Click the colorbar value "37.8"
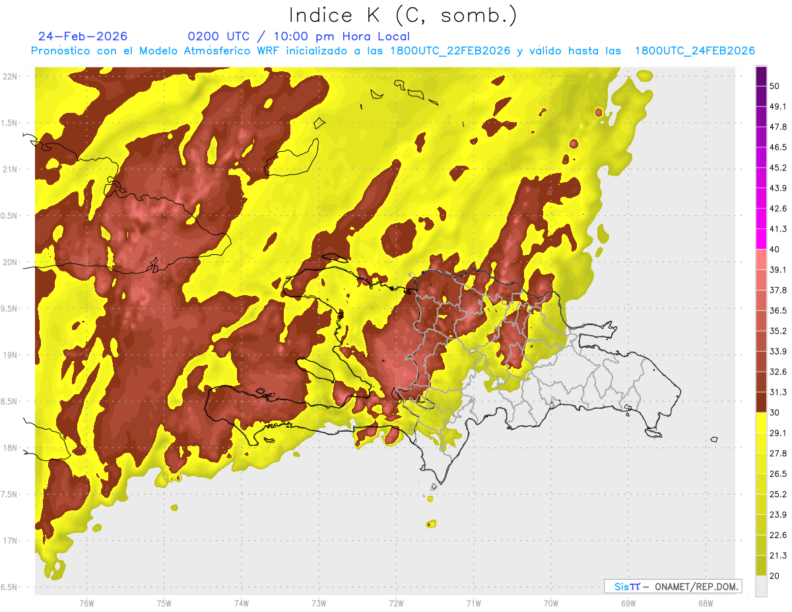This screenshot has width=792, height=612. point(778,290)
